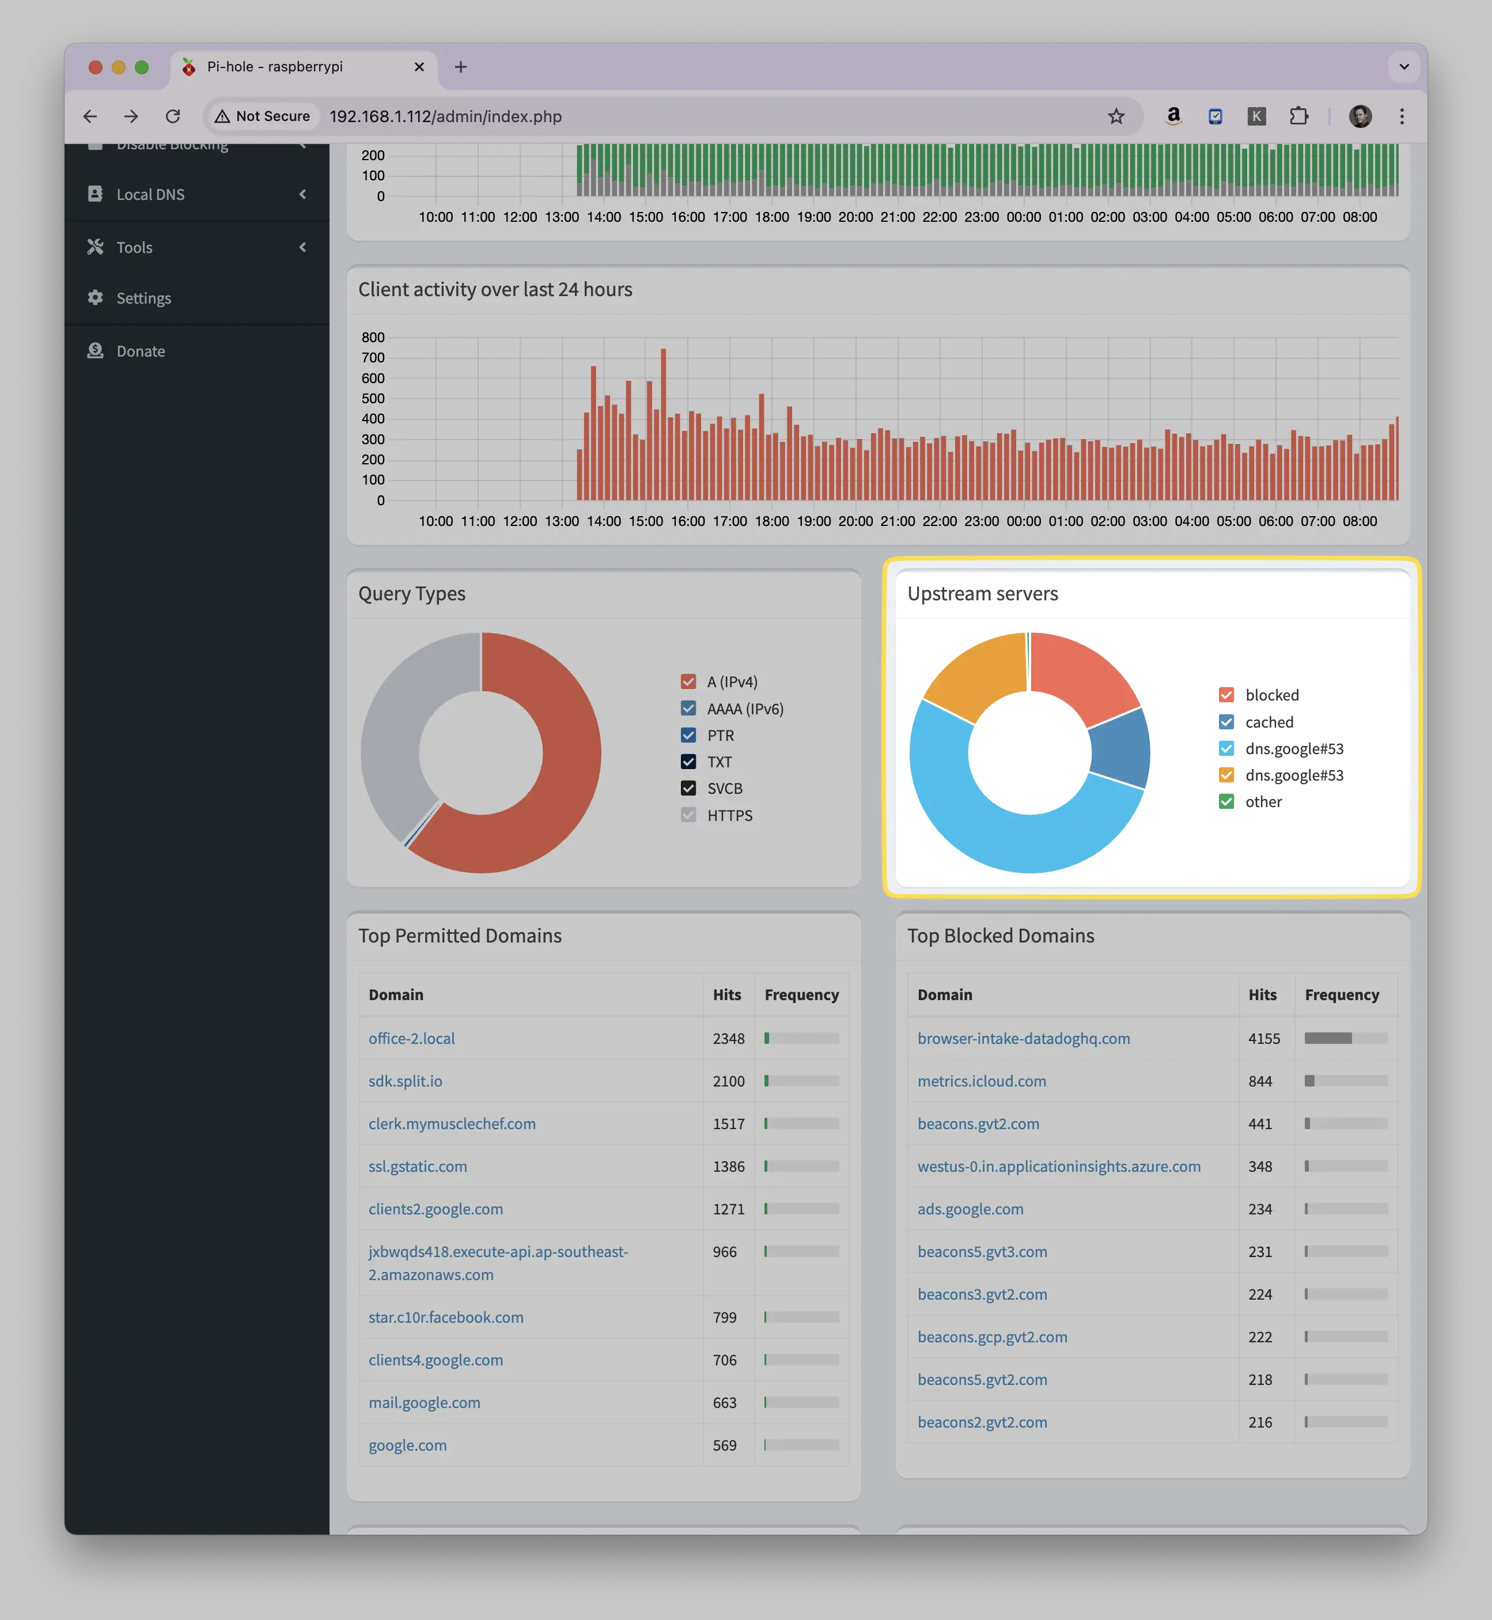Open the star.c10r.facebook.com link
The width and height of the screenshot is (1492, 1620).
446,1317
